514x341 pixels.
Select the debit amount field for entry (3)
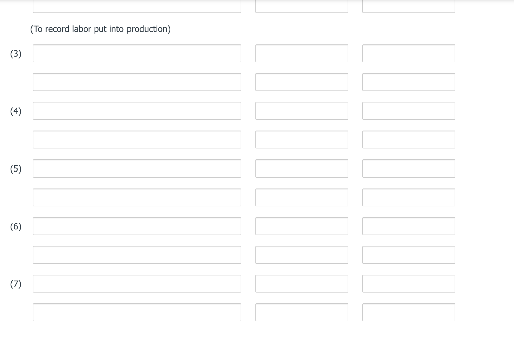click(x=302, y=53)
